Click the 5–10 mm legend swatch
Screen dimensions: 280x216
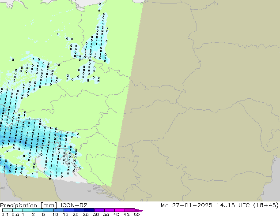point(48,210)
